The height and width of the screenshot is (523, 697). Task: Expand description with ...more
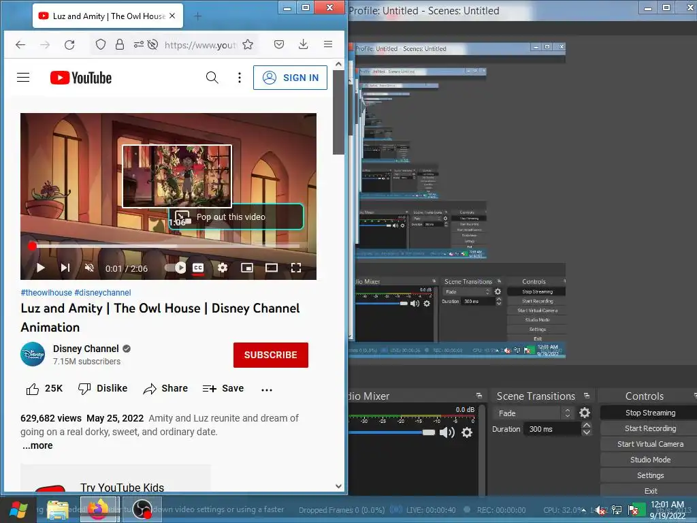37,445
